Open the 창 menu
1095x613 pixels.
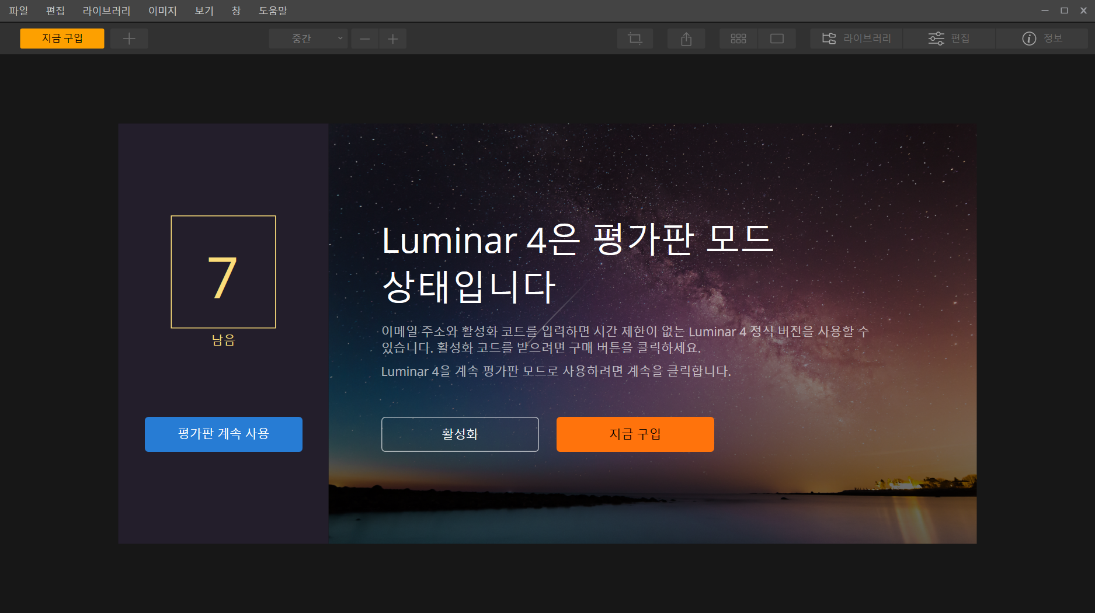pyautogui.click(x=236, y=11)
